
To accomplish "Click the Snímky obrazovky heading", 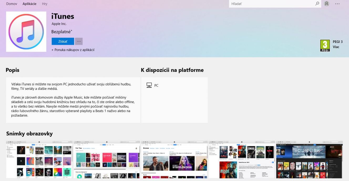I will coord(29,134).
